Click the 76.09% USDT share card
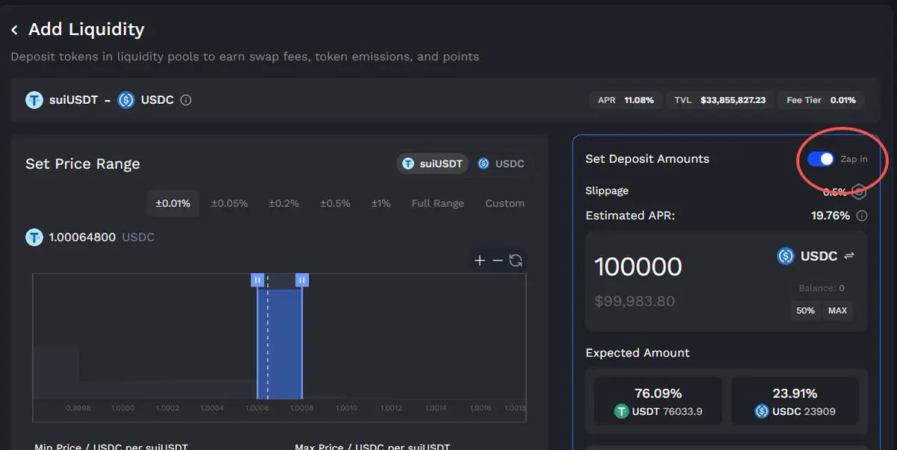This screenshot has width=897, height=450. [x=658, y=401]
